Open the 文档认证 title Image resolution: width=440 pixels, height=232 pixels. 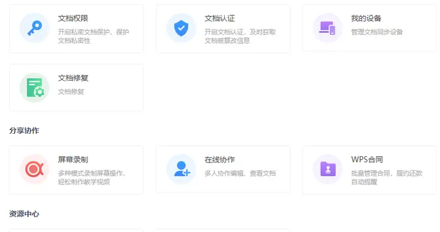click(219, 18)
